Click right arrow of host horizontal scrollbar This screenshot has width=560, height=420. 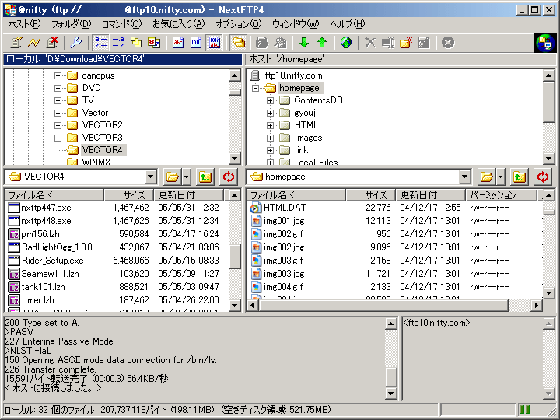pos(536,306)
